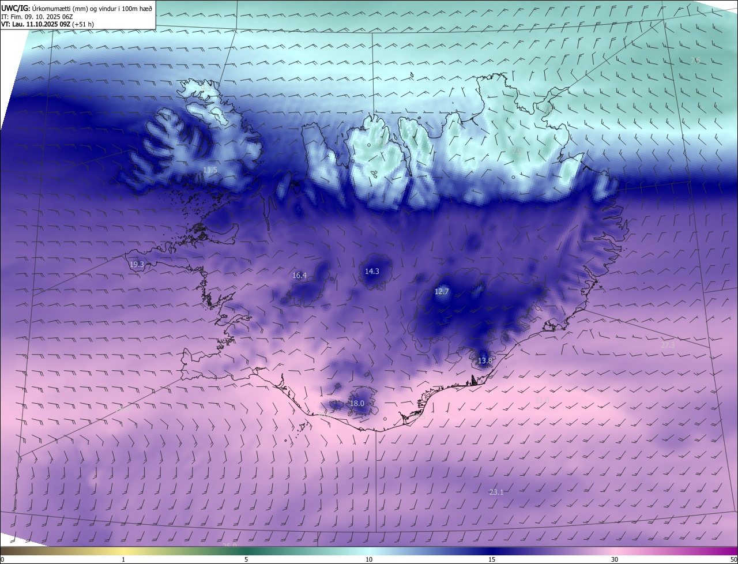Image resolution: width=738 pixels, height=564 pixels.
Task: Click the precipitable water color scale bar
Action: (x=369, y=551)
